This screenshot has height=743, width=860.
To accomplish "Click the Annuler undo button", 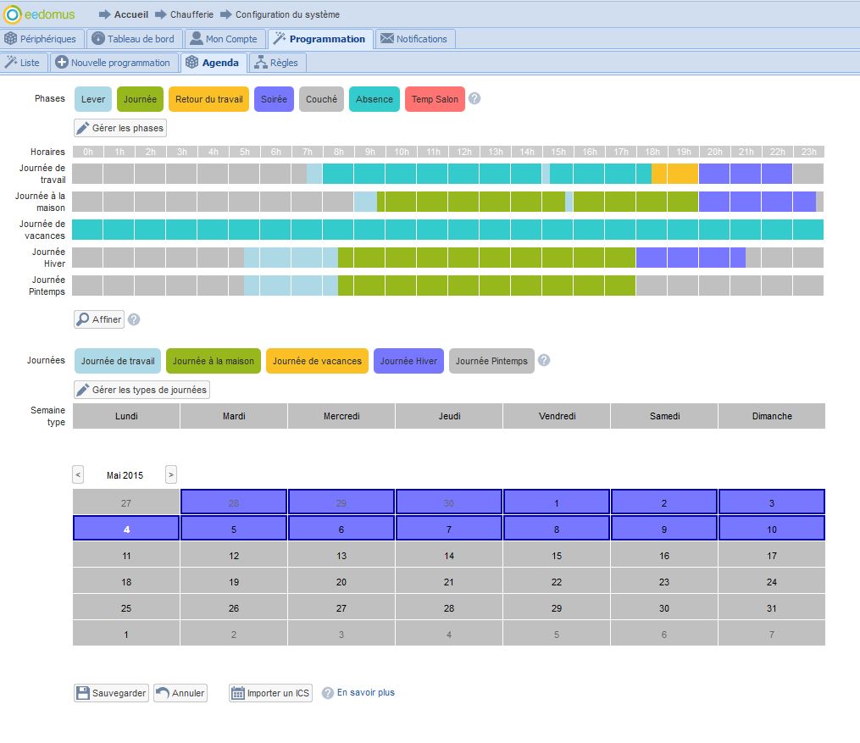I will 180,693.
